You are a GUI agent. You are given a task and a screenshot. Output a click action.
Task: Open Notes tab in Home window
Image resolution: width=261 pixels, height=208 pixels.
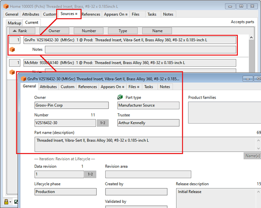(x=168, y=14)
